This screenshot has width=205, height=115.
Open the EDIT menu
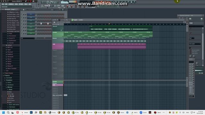point(6,4)
